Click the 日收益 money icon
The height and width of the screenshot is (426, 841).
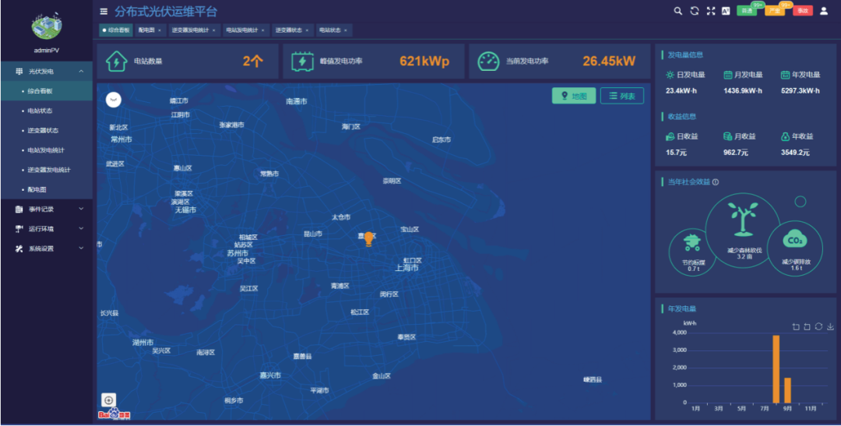[x=670, y=137]
